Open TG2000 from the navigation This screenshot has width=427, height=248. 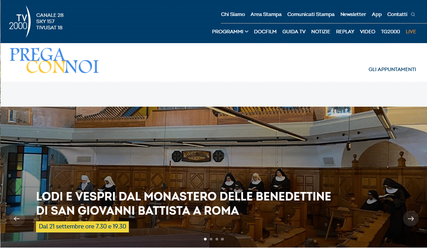[390, 32]
